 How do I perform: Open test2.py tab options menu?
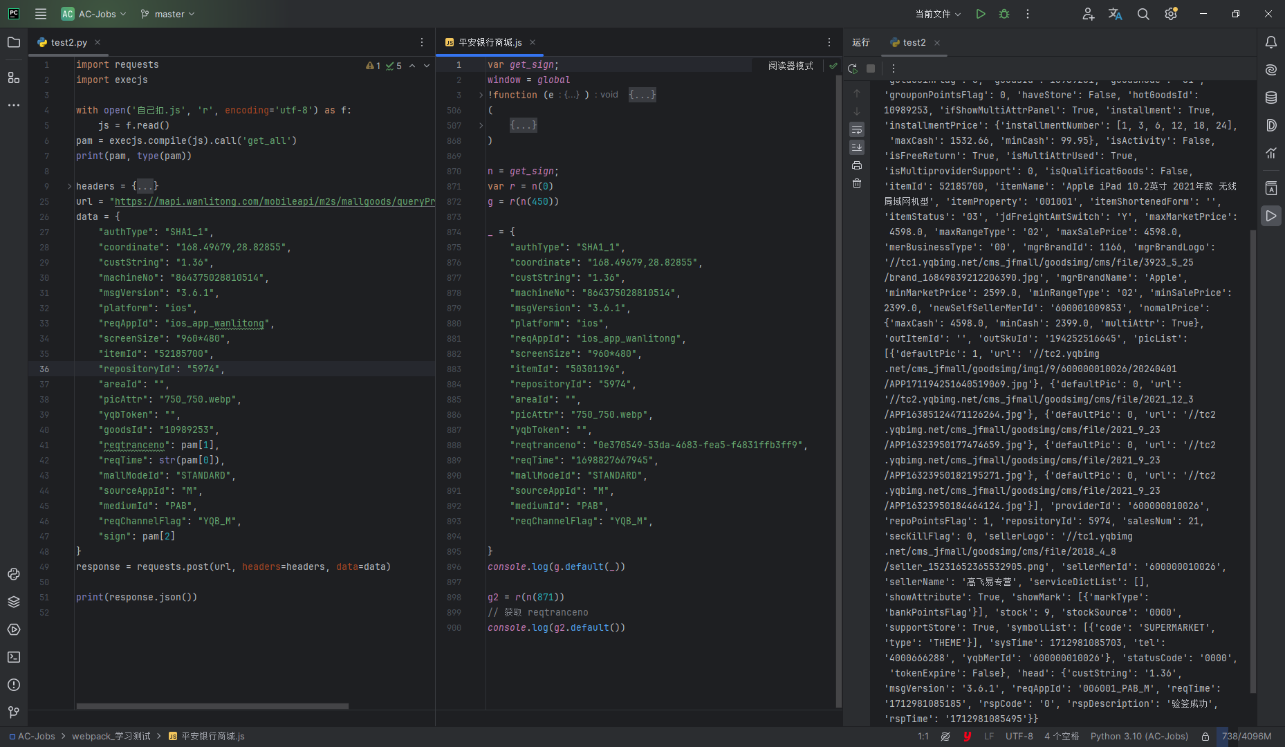(422, 42)
